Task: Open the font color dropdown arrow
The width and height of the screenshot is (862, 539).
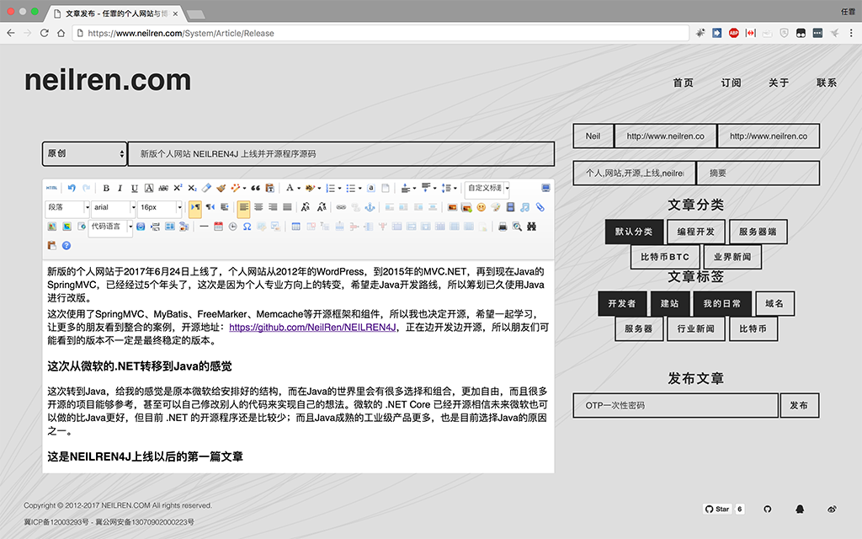Action: point(299,189)
